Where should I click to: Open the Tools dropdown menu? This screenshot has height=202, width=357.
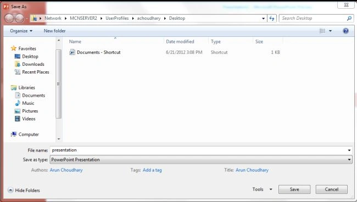pyautogui.click(x=262, y=189)
